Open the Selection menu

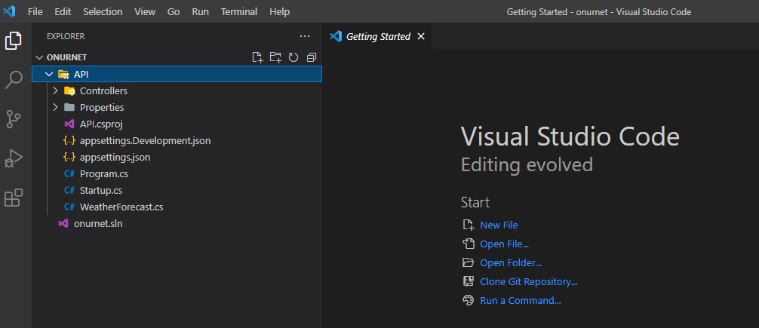coord(103,11)
